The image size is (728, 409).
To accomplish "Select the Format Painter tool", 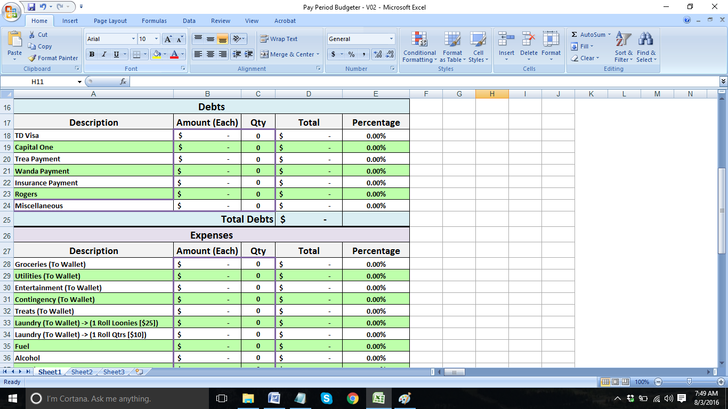I will click(x=53, y=58).
